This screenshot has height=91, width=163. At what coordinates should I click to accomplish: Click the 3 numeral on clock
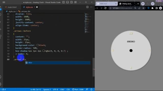pyautogui.click(x=150, y=51)
